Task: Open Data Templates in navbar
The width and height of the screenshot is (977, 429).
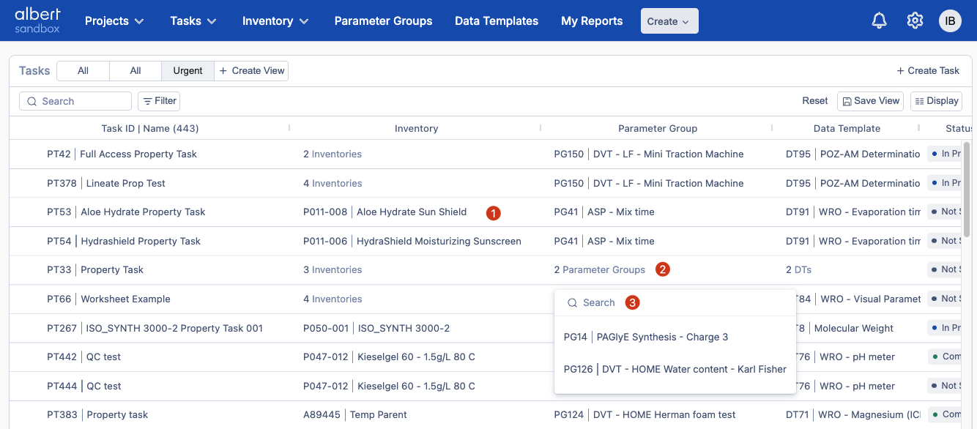Action: click(x=497, y=21)
